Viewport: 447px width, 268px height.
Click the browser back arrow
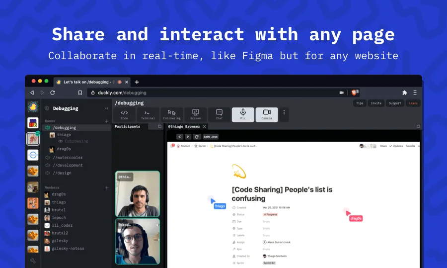pos(32,93)
